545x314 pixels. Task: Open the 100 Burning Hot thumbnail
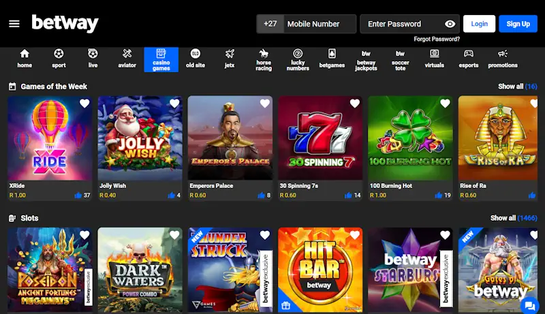tap(411, 138)
